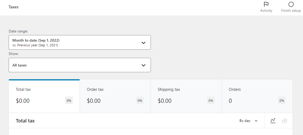Click the Finish setup label
Viewport: 303px width, 135px height.
(x=291, y=11)
